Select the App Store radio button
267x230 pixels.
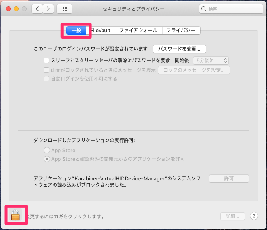(47, 150)
